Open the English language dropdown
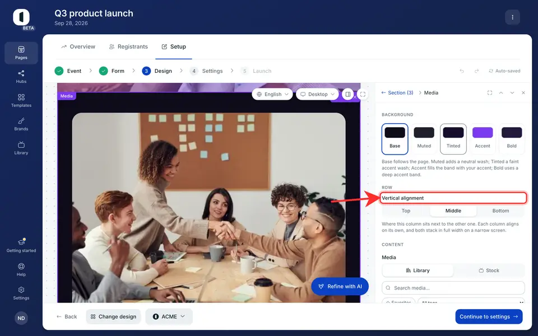This screenshot has height=336, width=538. click(x=272, y=94)
